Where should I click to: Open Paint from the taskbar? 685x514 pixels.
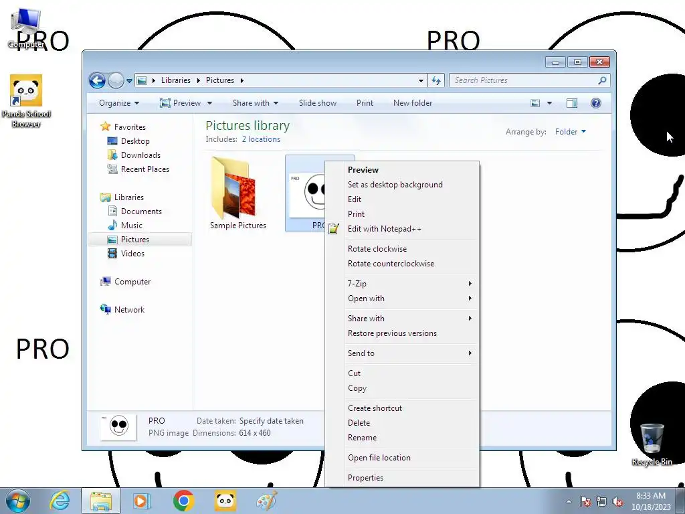tap(266, 501)
